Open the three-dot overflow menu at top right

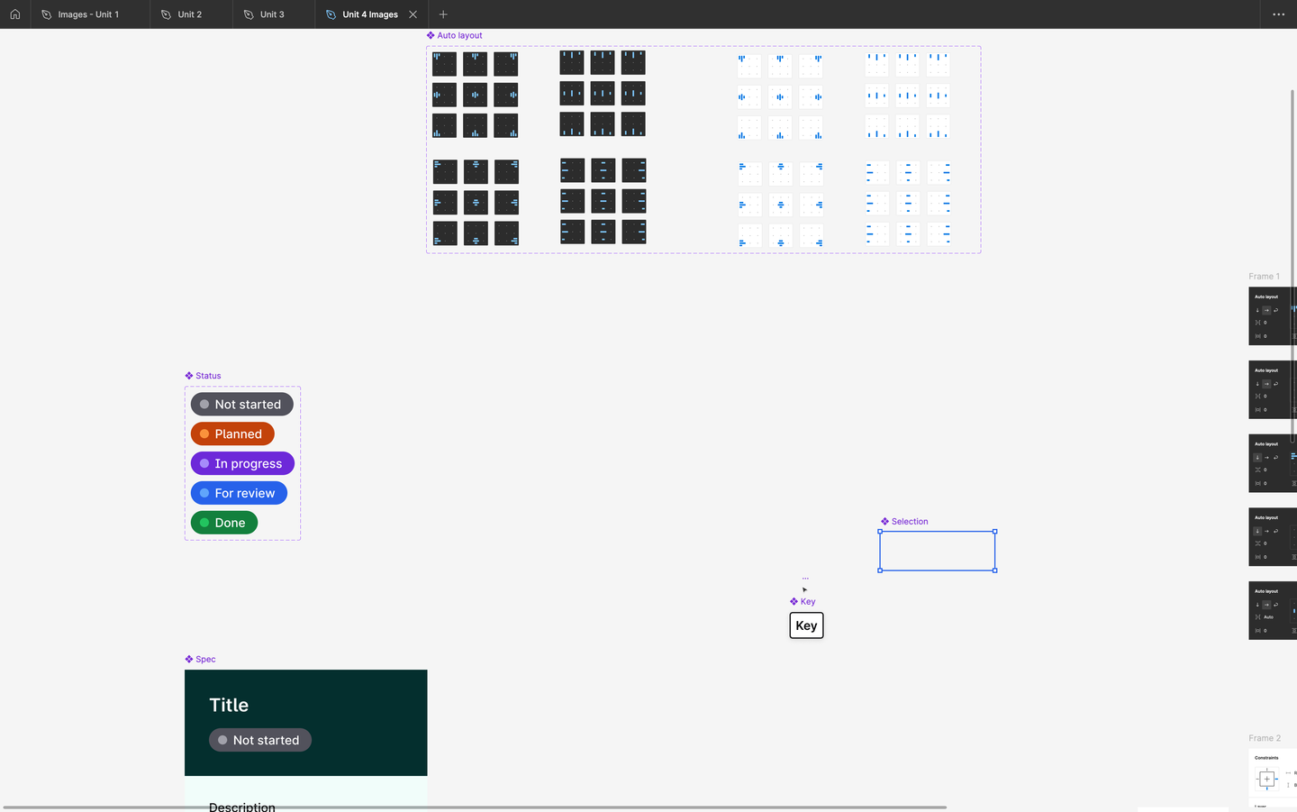1278,14
